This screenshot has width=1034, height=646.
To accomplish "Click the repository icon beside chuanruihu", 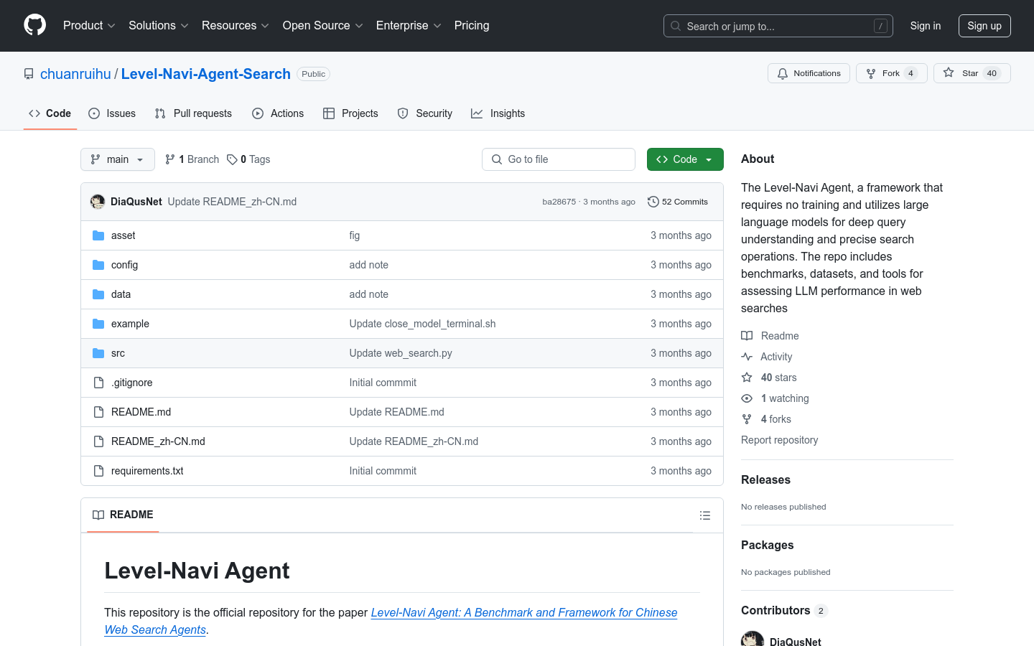I will point(29,74).
